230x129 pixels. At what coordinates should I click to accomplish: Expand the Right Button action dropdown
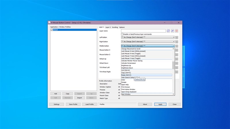(x=174, y=42)
